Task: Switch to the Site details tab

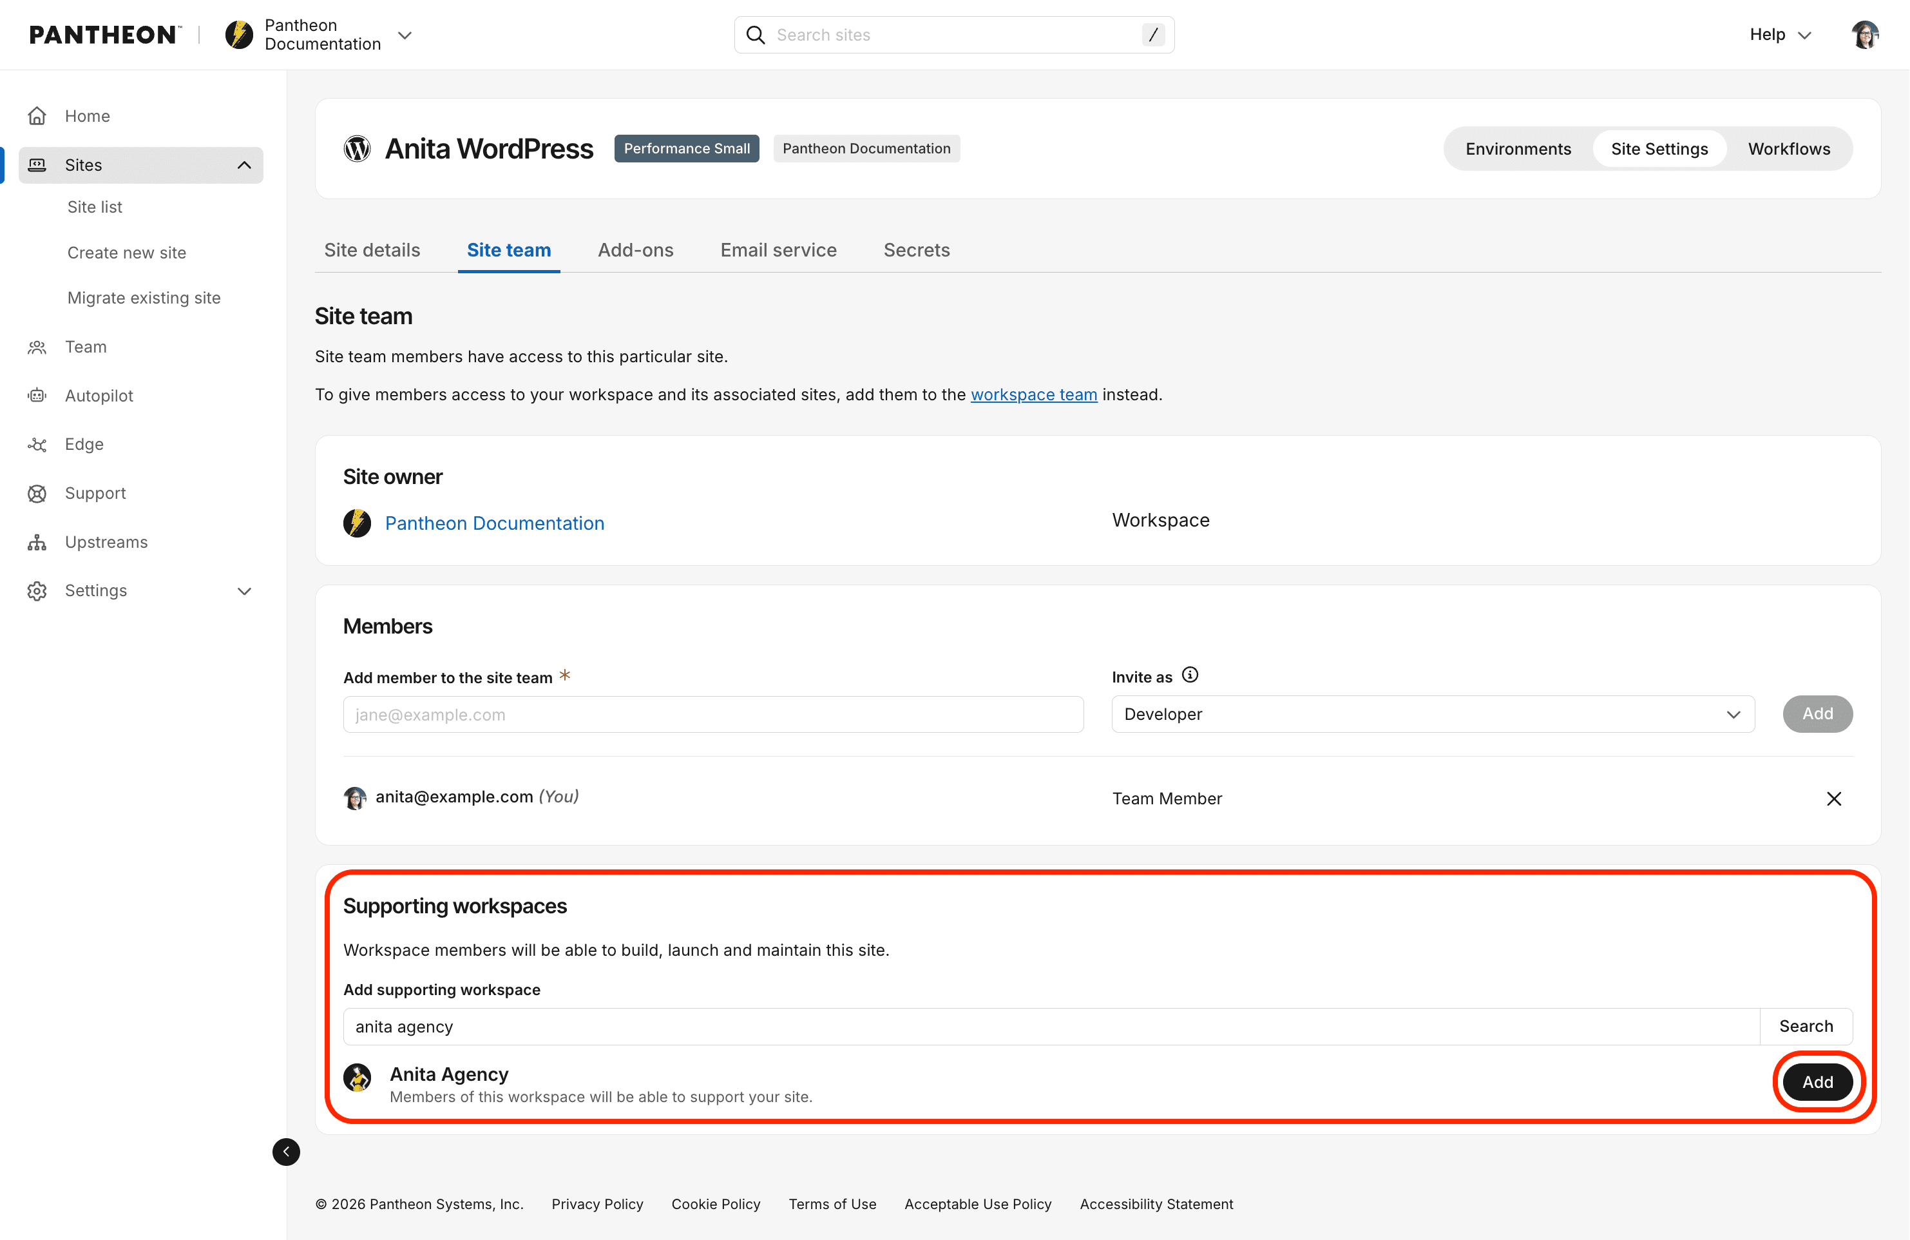Action: 372,250
